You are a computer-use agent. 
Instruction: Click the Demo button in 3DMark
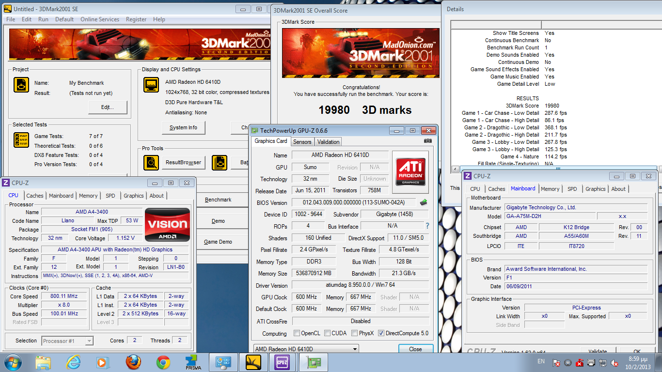218,221
